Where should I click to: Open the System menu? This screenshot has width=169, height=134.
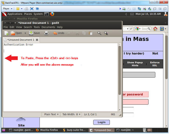coord(38,14)
